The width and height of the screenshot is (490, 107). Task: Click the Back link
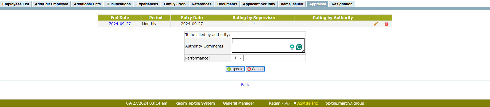coord(245,85)
